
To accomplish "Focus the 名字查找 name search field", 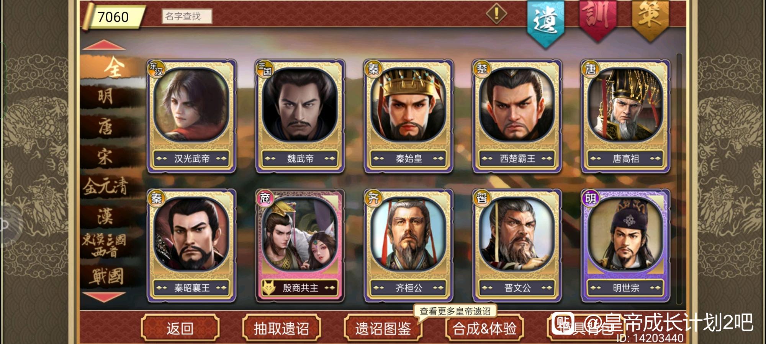I will [187, 16].
